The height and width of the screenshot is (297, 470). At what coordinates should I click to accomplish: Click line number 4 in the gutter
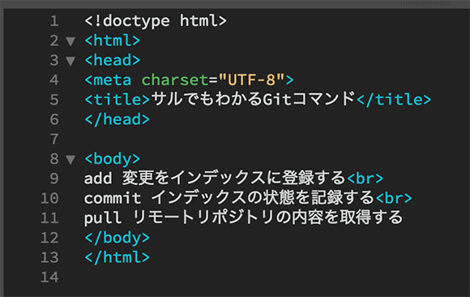[x=54, y=80]
